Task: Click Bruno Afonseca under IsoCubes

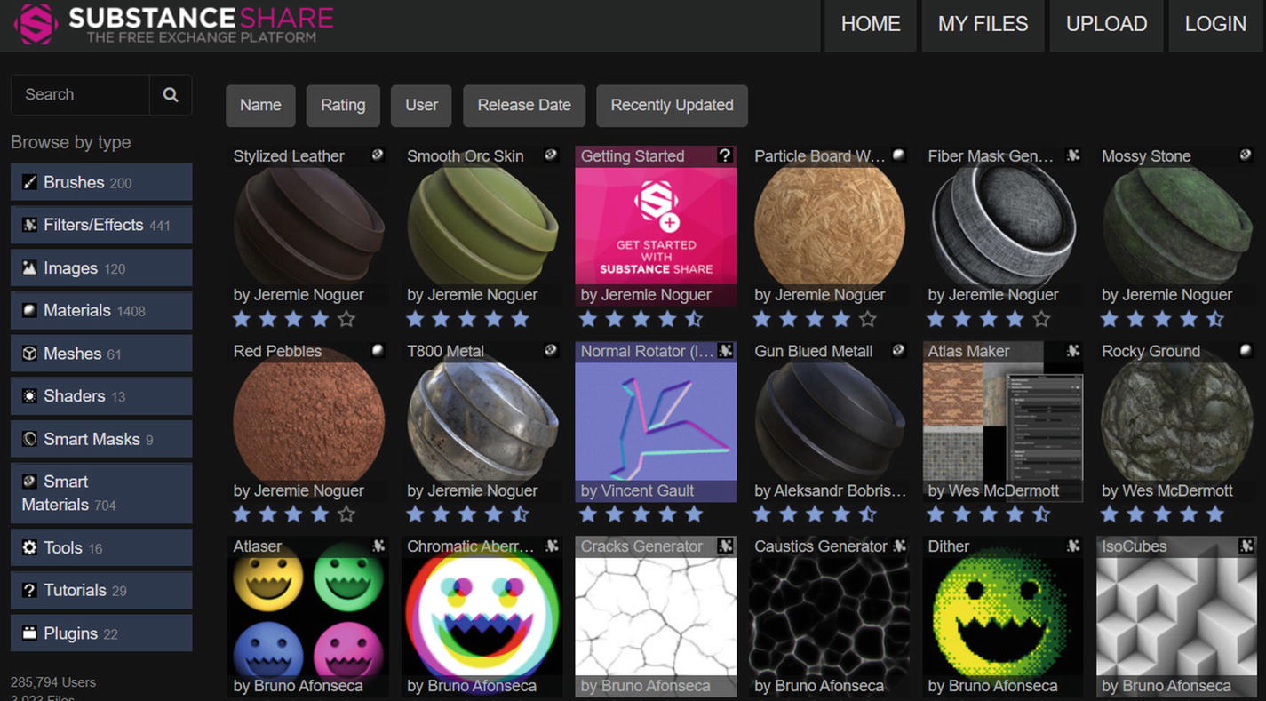Action: click(x=1177, y=686)
